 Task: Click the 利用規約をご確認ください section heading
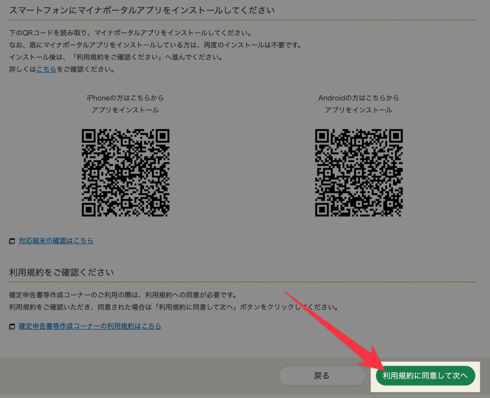(x=61, y=272)
